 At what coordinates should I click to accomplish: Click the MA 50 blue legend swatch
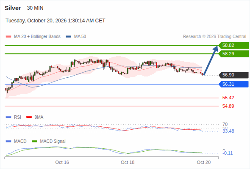click(x=69, y=37)
